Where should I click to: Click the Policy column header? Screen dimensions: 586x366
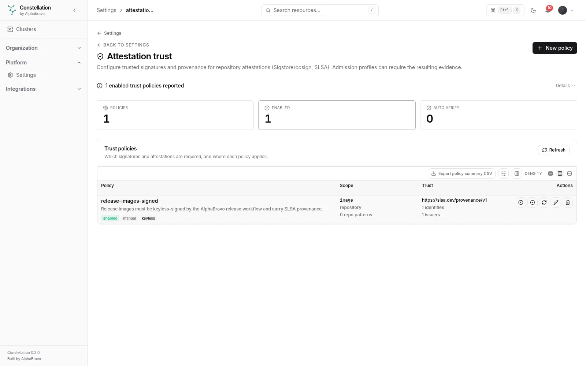click(x=107, y=186)
